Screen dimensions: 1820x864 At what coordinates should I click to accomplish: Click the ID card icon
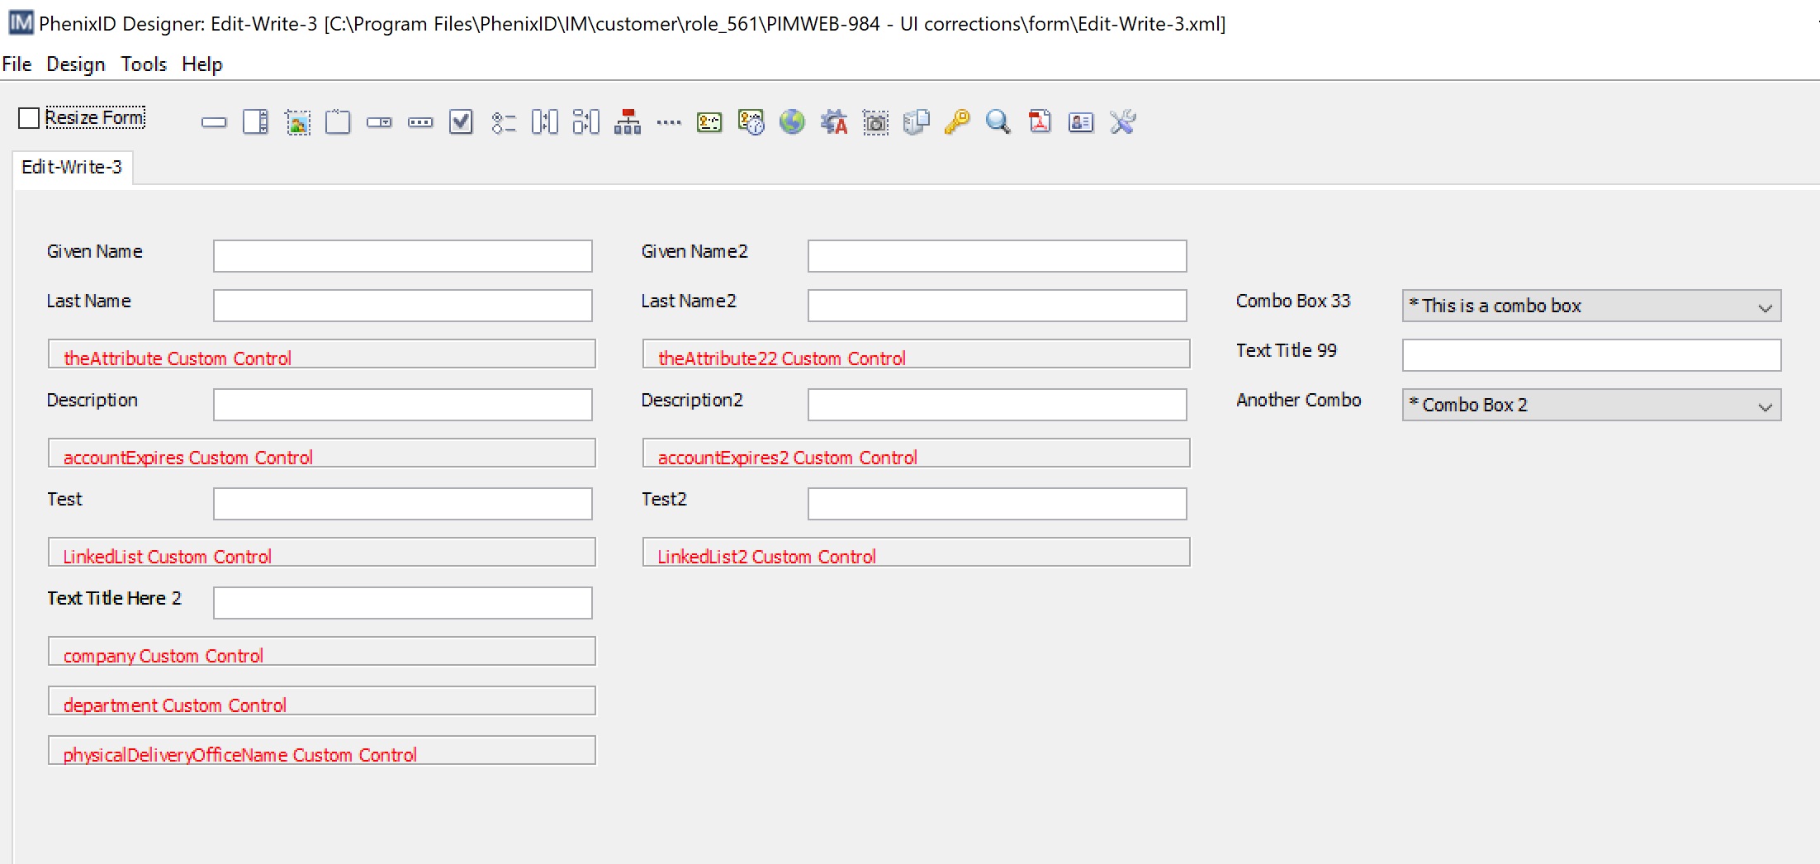click(1081, 122)
